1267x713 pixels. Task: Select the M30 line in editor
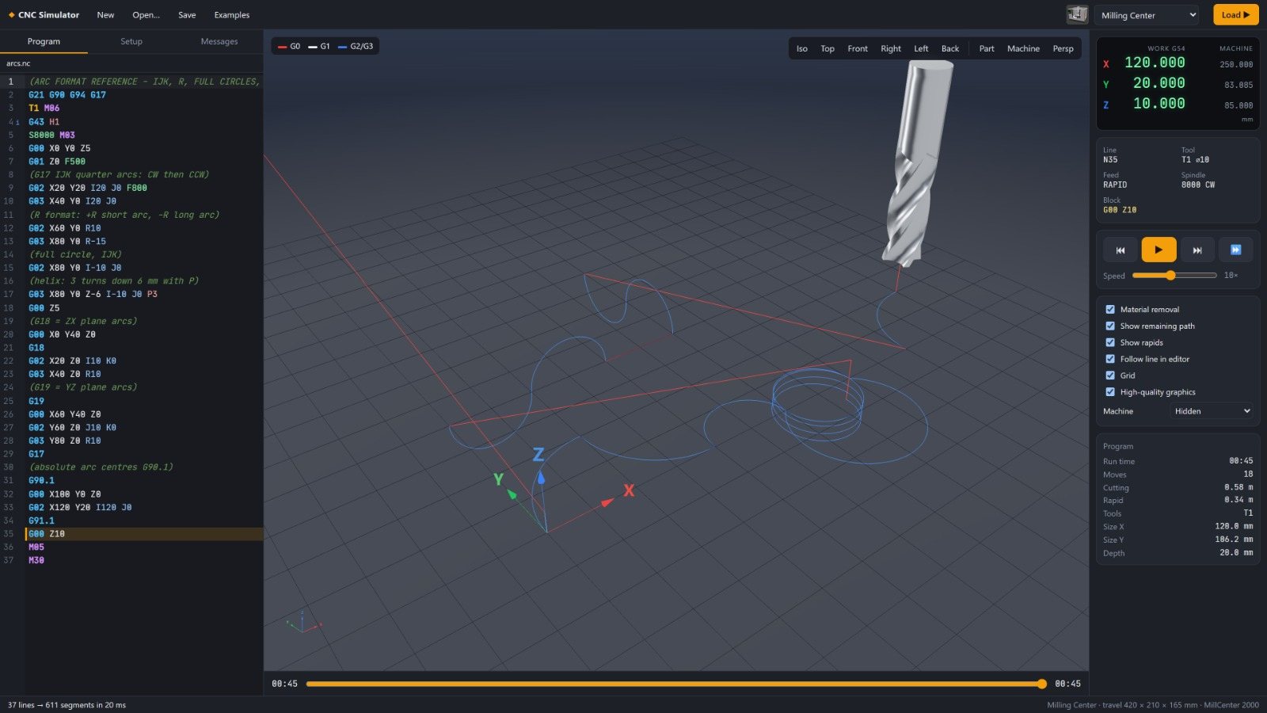point(36,560)
